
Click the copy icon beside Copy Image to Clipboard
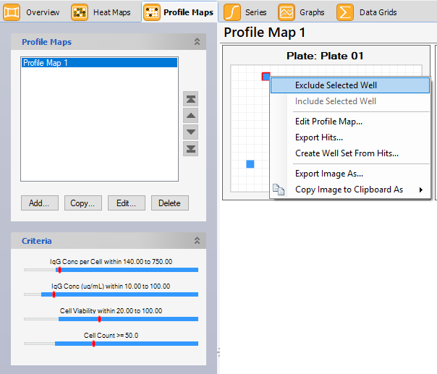pos(279,190)
